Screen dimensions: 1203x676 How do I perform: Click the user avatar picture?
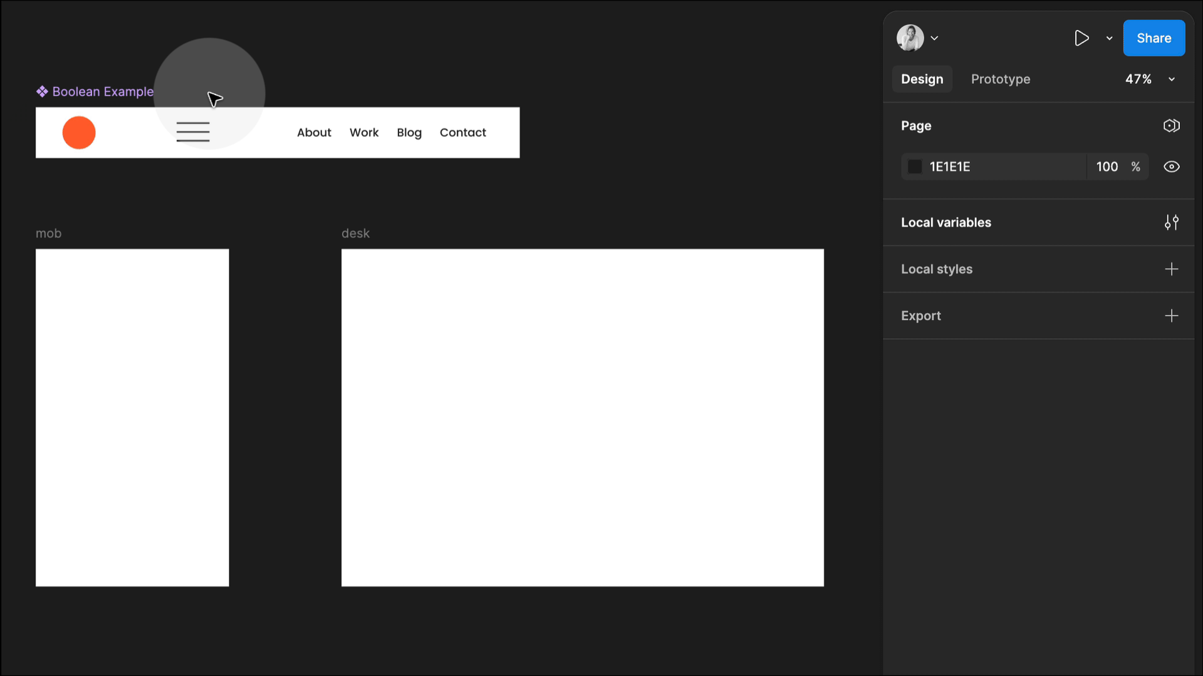click(910, 38)
